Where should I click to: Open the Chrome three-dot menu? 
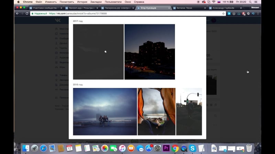258,14
